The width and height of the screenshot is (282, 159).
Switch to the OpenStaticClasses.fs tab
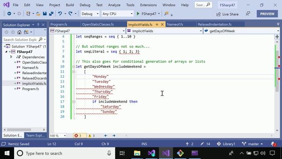click(98, 24)
